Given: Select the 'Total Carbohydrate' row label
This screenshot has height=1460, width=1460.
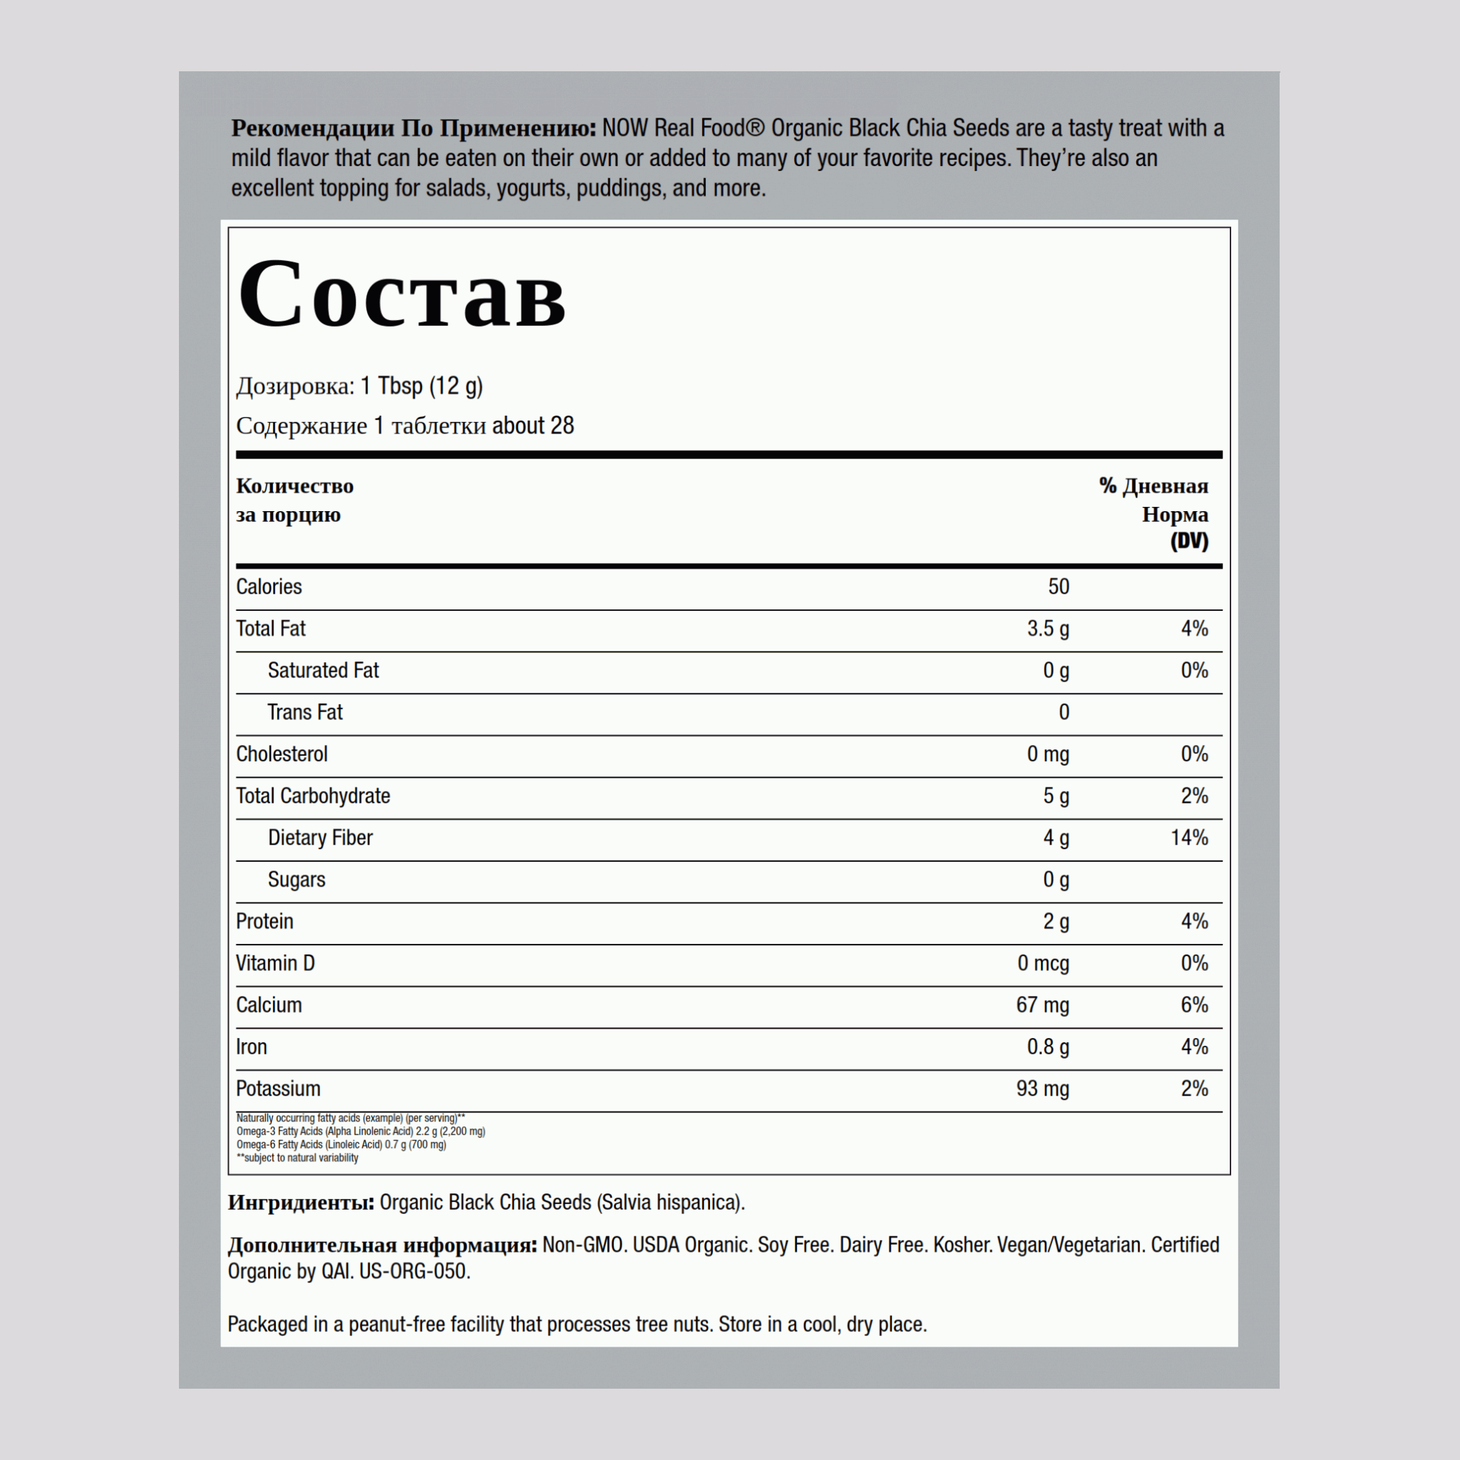Looking at the screenshot, I should pos(313,796).
